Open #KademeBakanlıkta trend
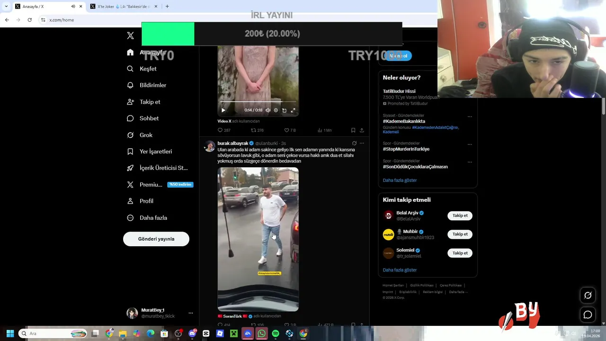Image resolution: width=606 pixels, height=341 pixels. tap(404, 121)
